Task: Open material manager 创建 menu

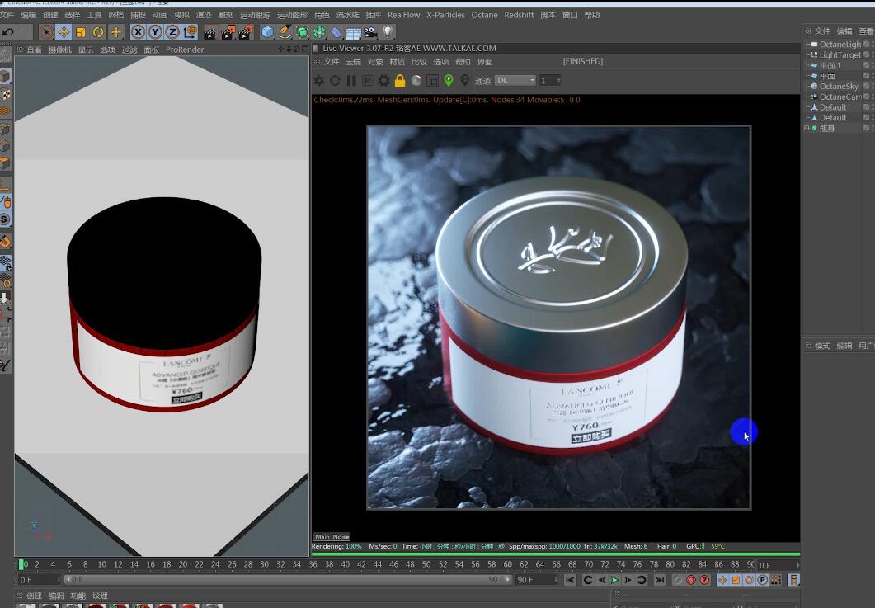Action: [x=34, y=596]
